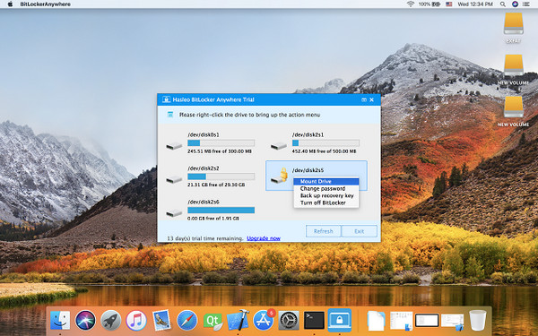Launch Siri from the Dock
The width and height of the screenshot is (538, 336).
(85, 320)
